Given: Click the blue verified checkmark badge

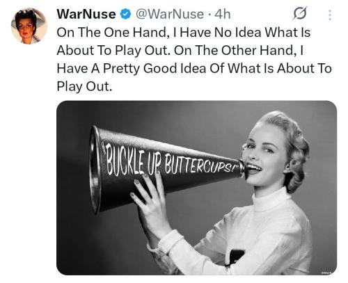Looking at the screenshot, I should [125, 15].
